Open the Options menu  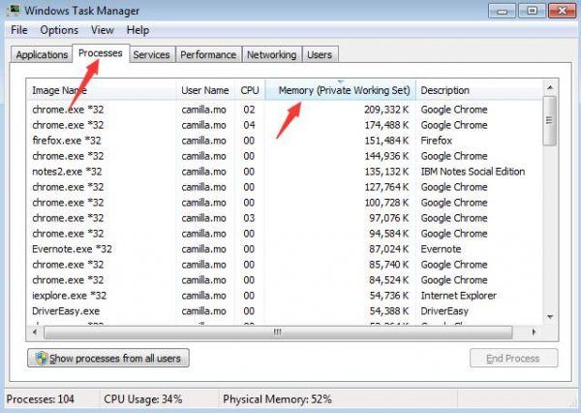pos(59,30)
